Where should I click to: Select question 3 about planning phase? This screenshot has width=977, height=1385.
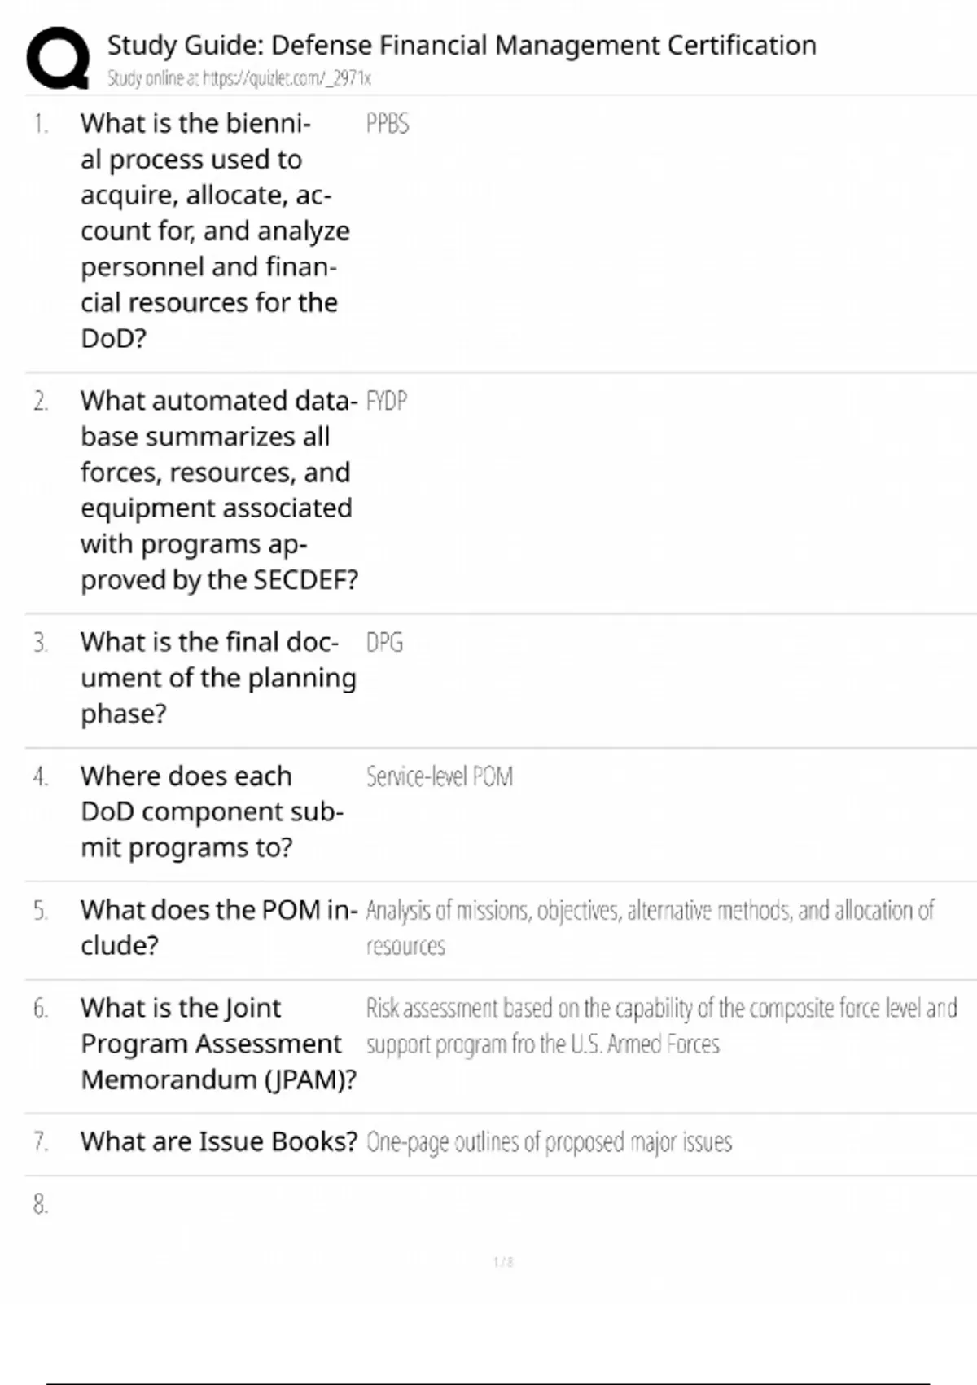[217, 677]
